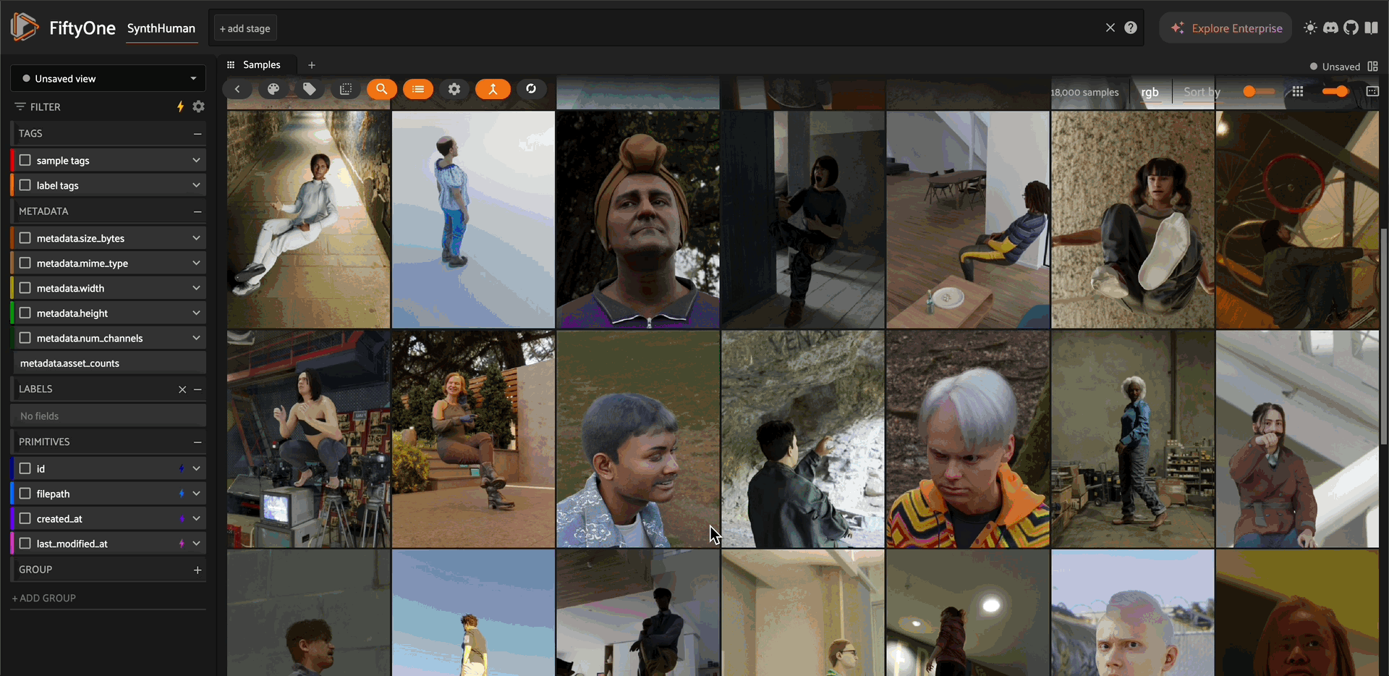Expand the created_at field filter
The width and height of the screenshot is (1389, 676).
point(196,519)
